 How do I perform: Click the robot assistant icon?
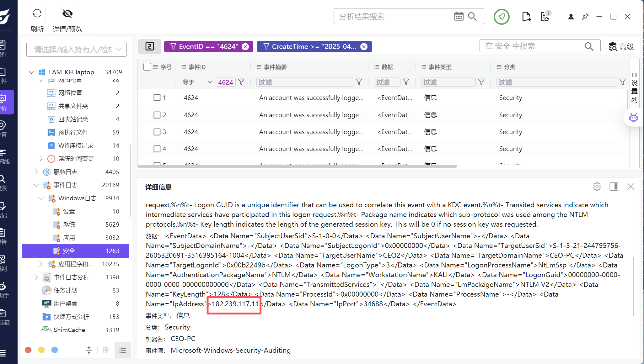pyautogui.click(x=633, y=118)
